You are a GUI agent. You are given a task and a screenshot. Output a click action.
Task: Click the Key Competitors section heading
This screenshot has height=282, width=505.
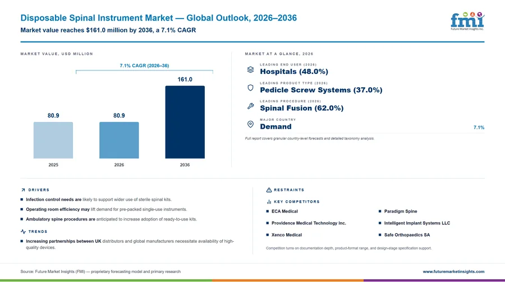pos(297,202)
